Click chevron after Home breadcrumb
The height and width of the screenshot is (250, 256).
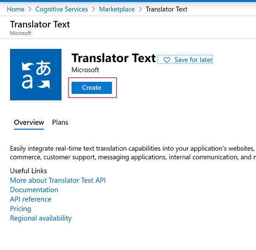click(30, 9)
